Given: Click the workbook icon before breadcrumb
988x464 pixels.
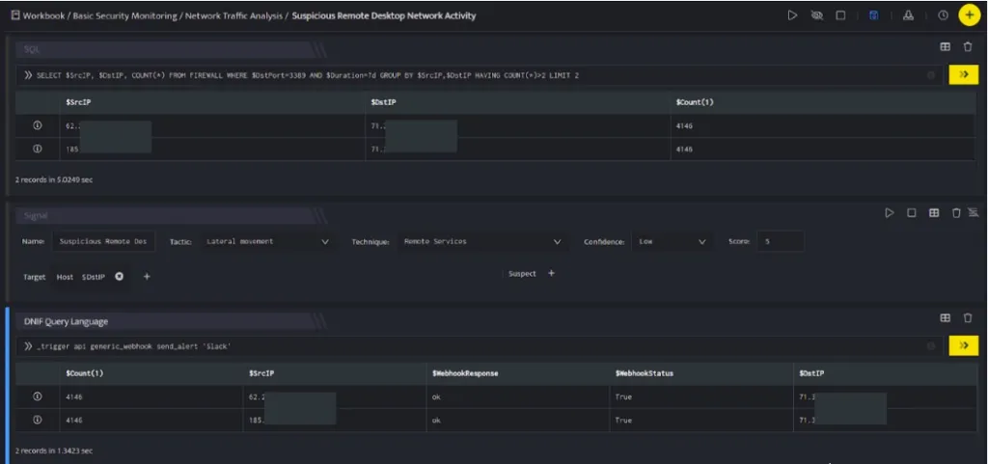Looking at the screenshot, I should tap(15, 15).
